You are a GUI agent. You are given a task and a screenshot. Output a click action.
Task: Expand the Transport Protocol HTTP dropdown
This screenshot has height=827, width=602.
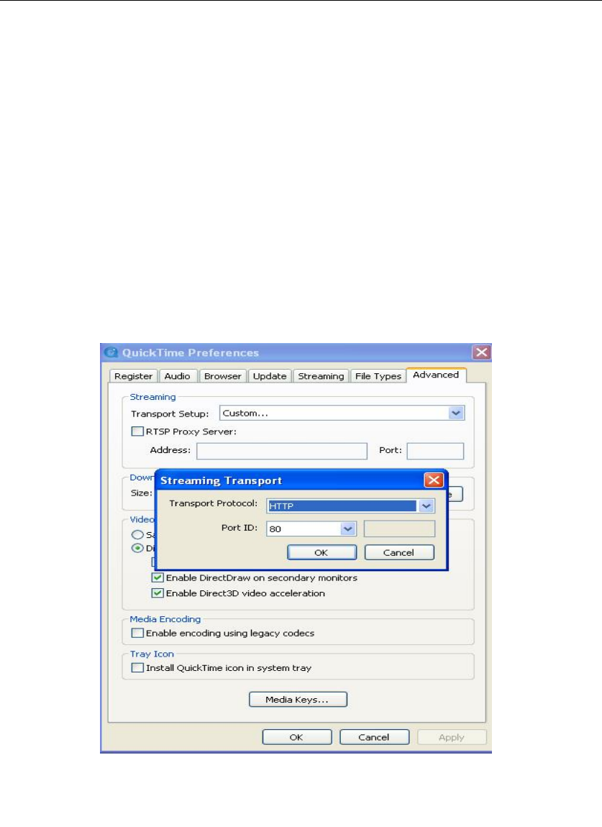click(x=351, y=506)
